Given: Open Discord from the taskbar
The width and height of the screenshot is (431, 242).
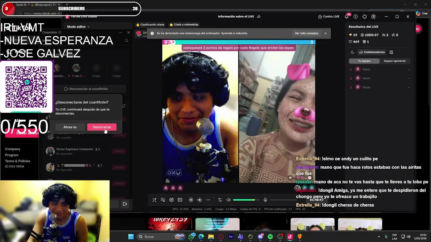Looking at the screenshot, I should click(260, 237).
